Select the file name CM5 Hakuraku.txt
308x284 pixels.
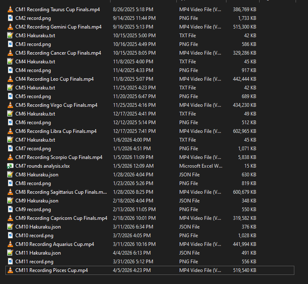35,88
